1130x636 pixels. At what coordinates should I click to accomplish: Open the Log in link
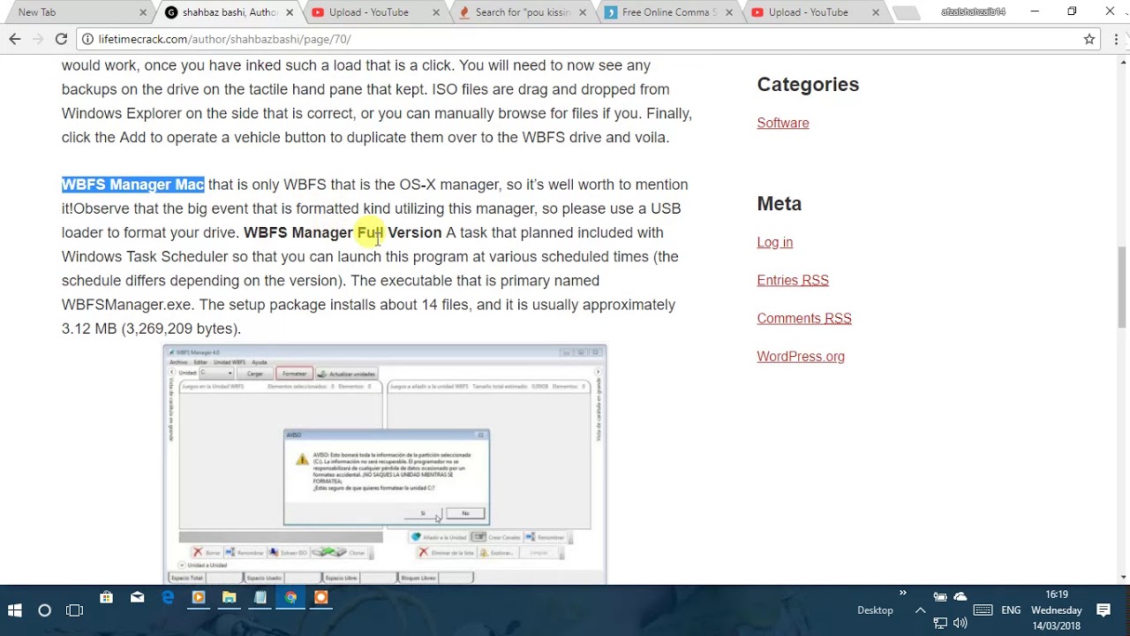[x=775, y=242]
